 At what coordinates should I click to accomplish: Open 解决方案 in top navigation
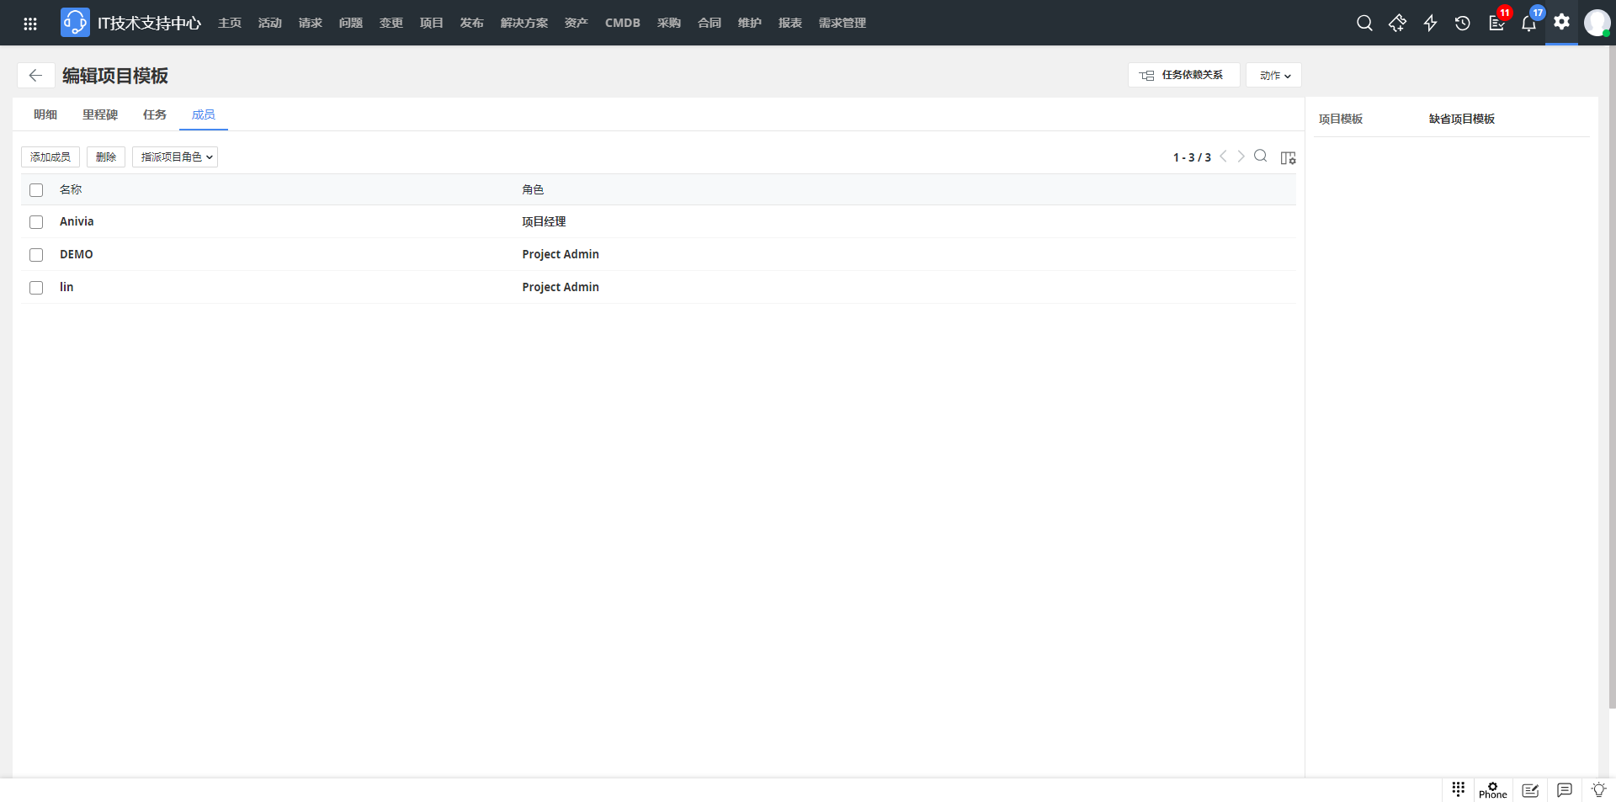coord(524,23)
